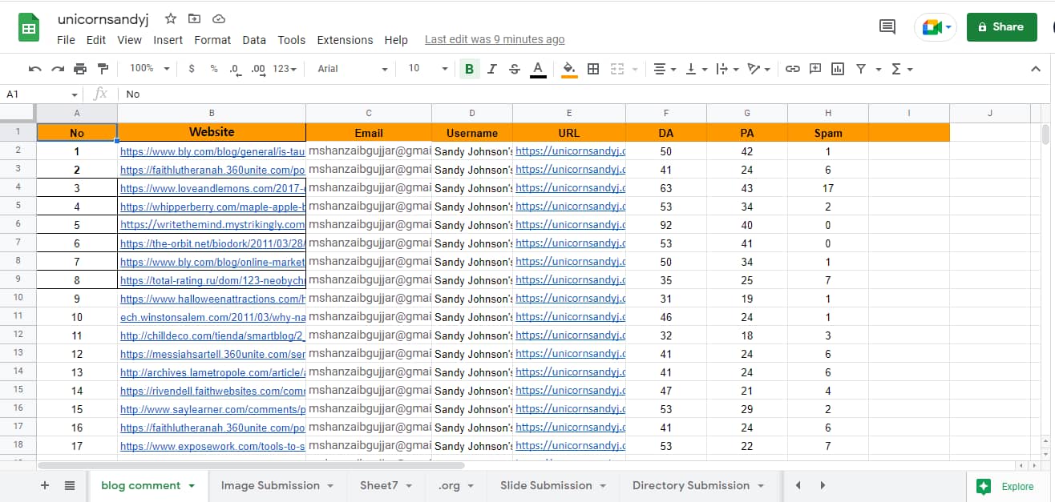This screenshot has width=1055, height=502.
Task: Click the move-to-folder icon beside the title
Action: tap(195, 18)
